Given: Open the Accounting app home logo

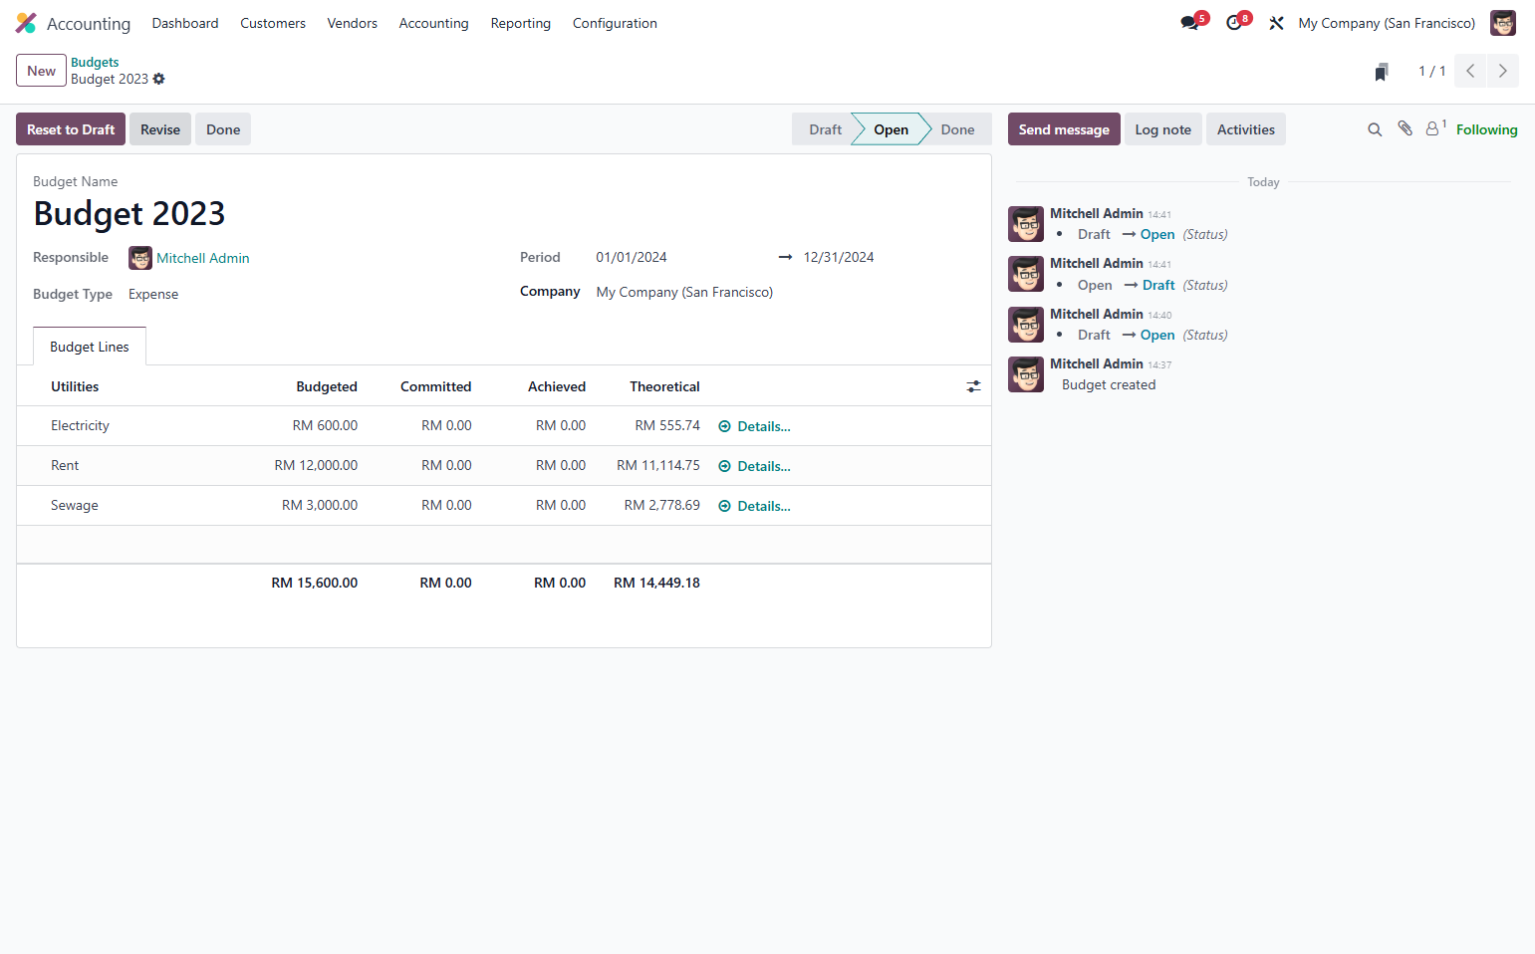Looking at the screenshot, I should [27, 23].
